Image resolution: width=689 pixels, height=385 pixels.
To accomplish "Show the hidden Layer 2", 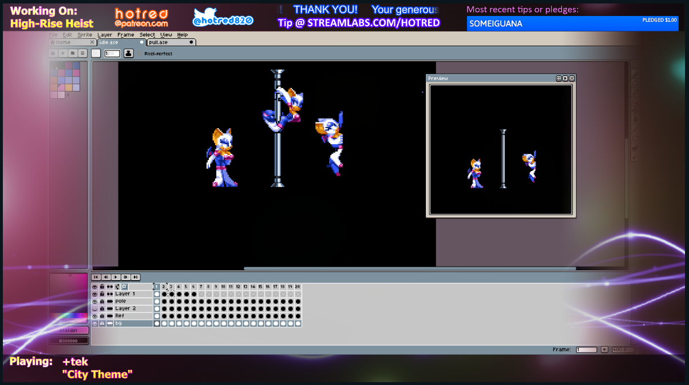I will click(95, 309).
